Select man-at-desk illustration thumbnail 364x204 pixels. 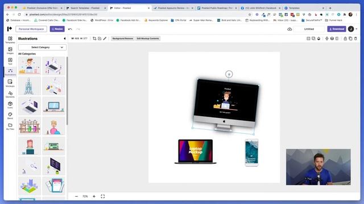click(x=30, y=66)
